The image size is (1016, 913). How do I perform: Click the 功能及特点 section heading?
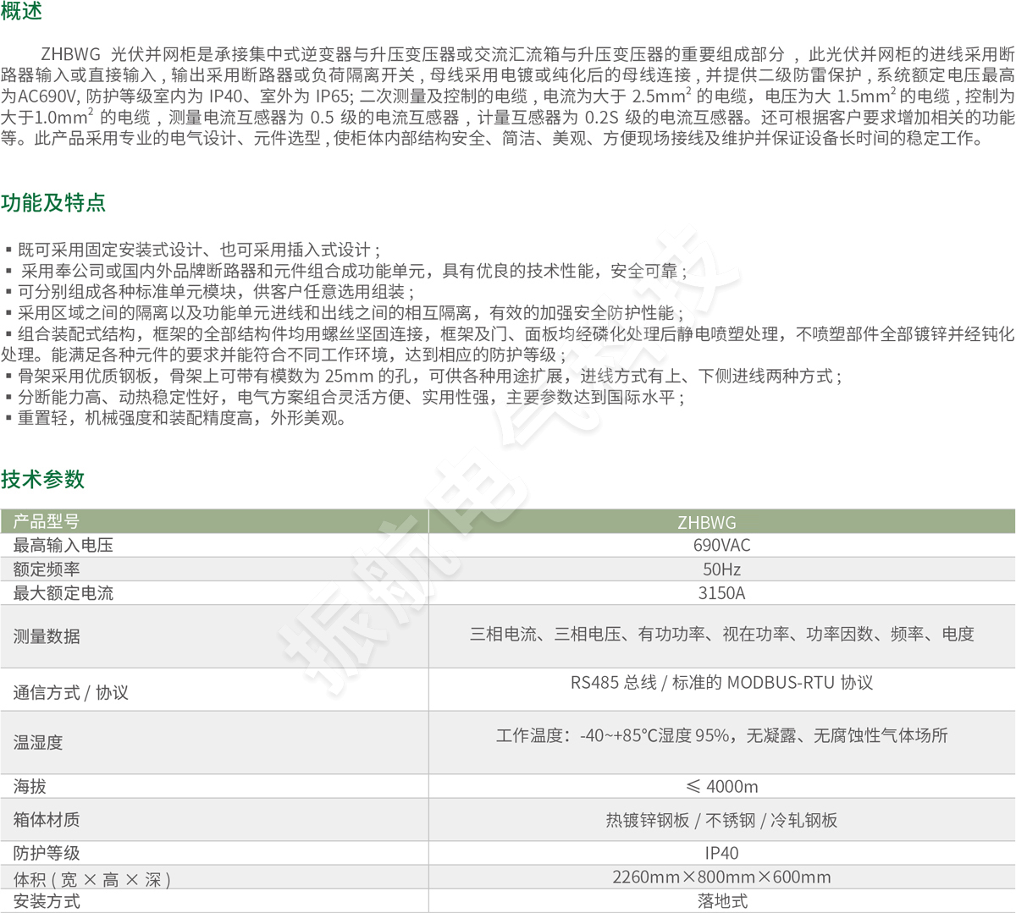coord(53,202)
